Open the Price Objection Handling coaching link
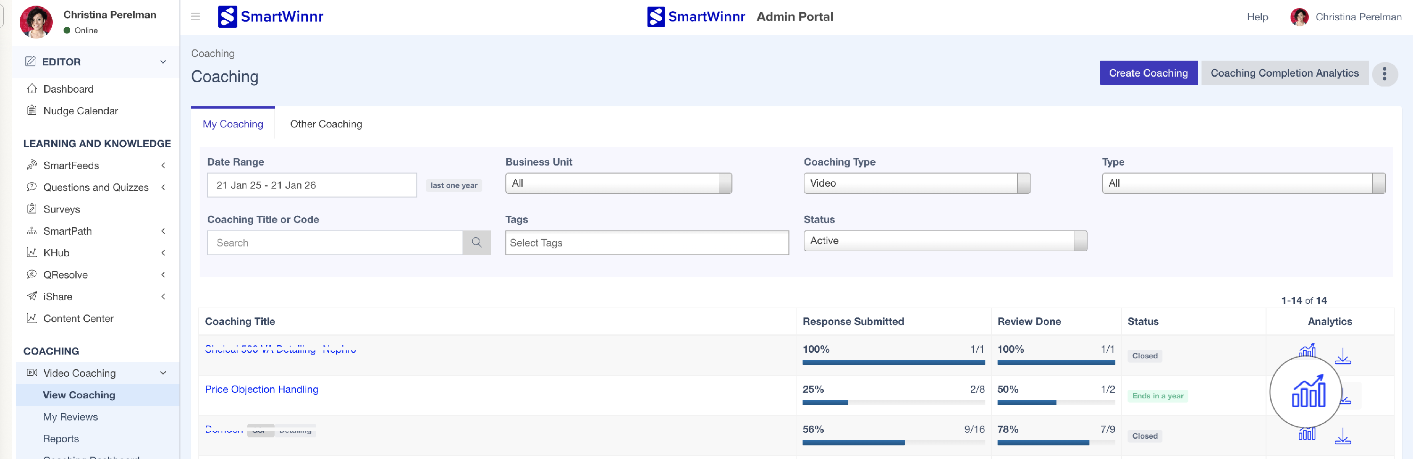Viewport: 1413px width, 459px height. [x=261, y=389]
